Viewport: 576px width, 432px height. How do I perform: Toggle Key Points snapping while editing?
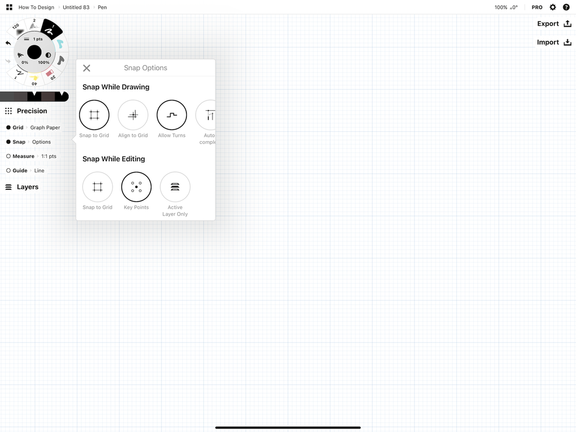(136, 187)
